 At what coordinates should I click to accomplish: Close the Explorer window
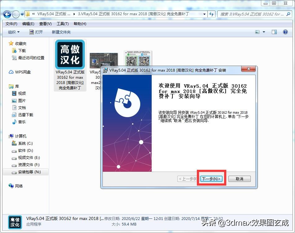[286, 3]
